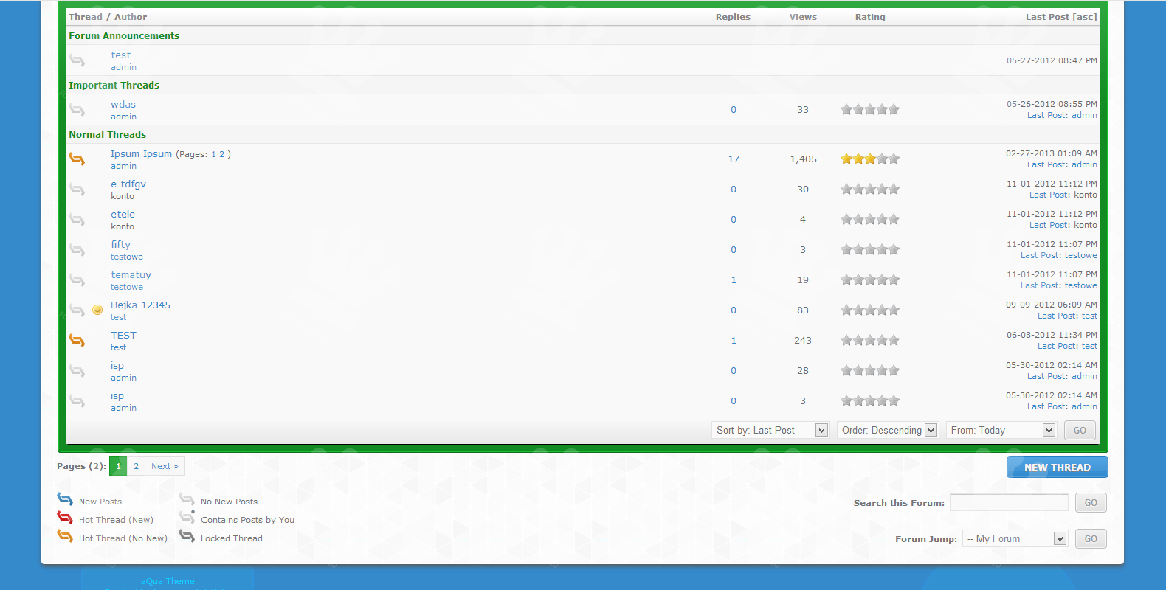Screen dimensions: 1166x590
Task: Open the From Today dropdown
Action: click(1001, 431)
